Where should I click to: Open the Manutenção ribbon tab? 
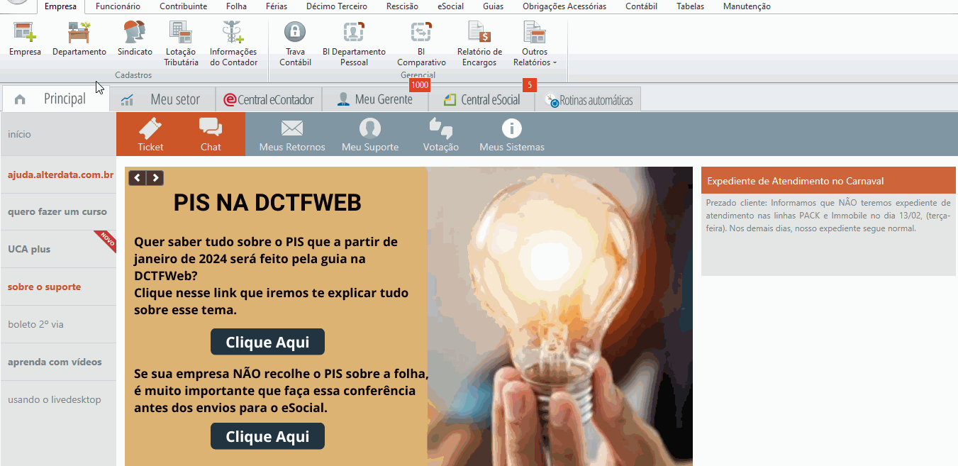coord(747,6)
